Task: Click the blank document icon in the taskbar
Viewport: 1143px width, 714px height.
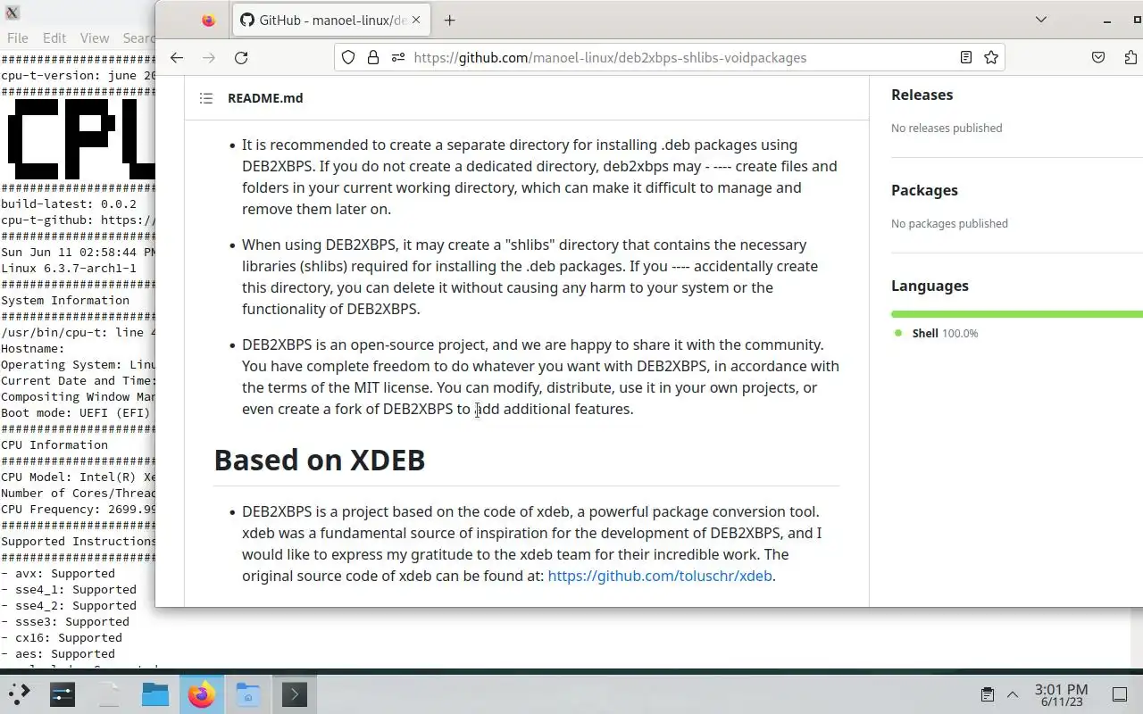Action: tap(109, 693)
